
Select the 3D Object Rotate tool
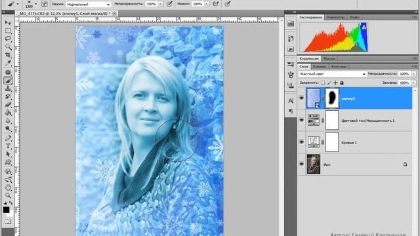pyautogui.click(x=8, y=171)
